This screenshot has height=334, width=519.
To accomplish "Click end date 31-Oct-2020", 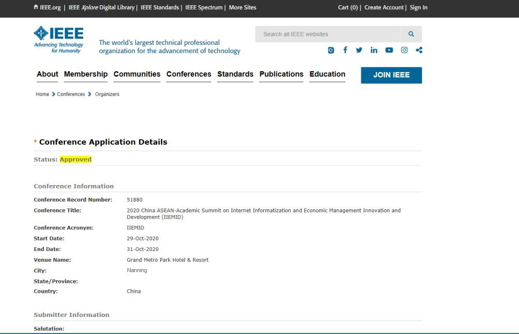I will tap(143, 249).
